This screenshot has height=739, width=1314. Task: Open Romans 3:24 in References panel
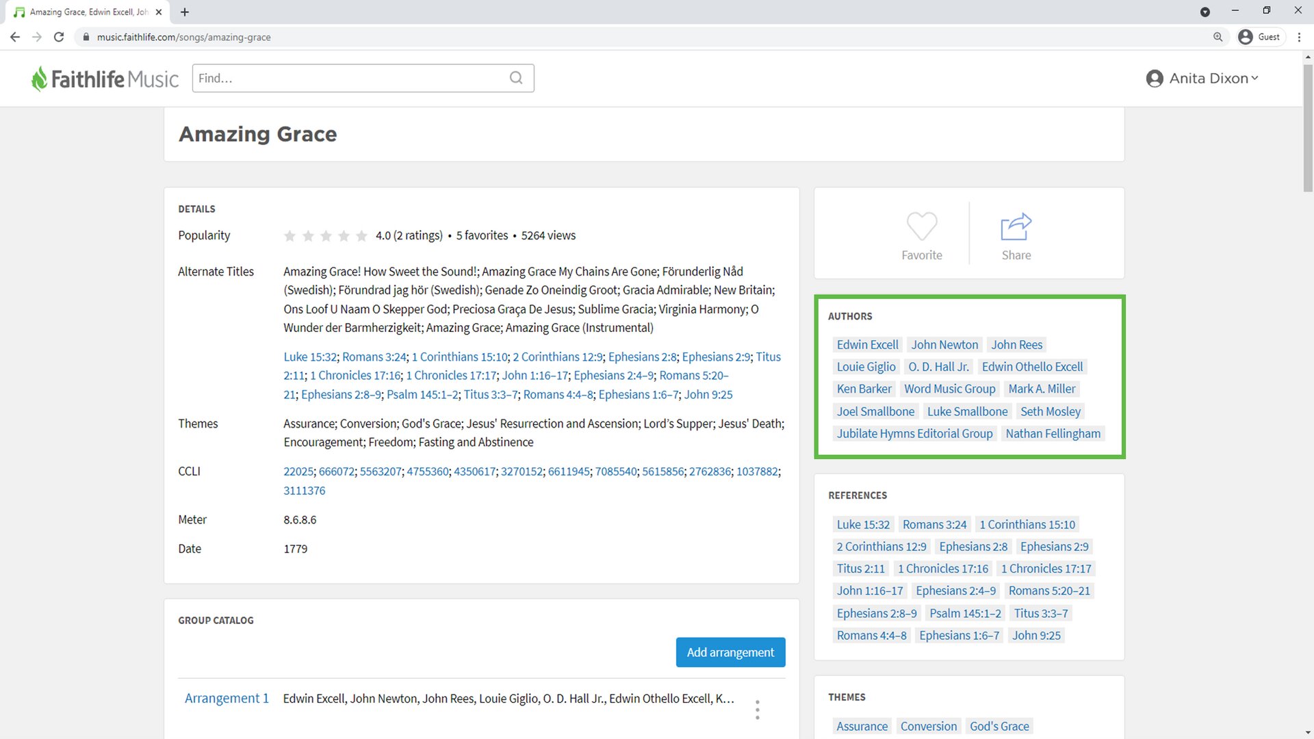934,524
